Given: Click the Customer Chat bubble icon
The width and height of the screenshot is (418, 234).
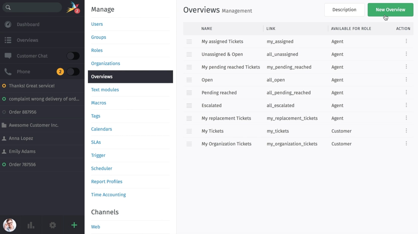Looking at the screenshot, I should (x=8, y=56).
